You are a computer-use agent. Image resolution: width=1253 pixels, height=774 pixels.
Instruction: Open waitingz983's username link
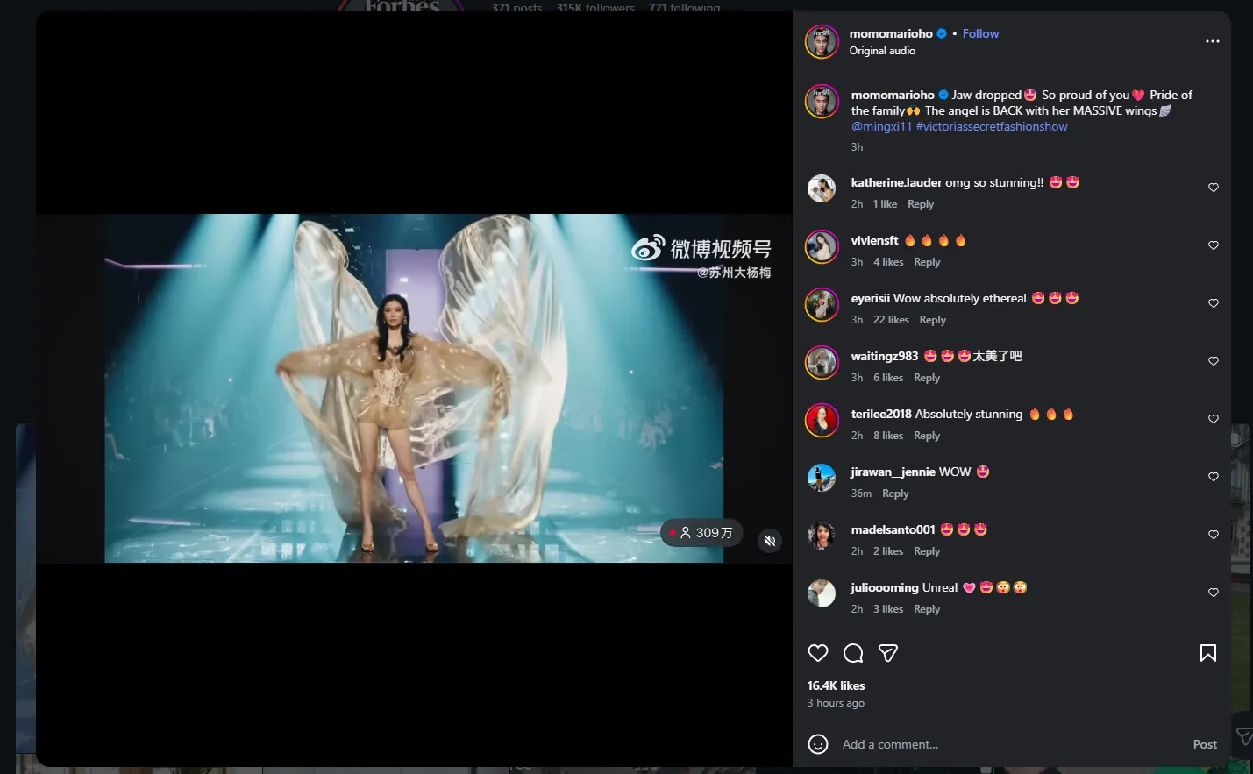pos(884,356)
